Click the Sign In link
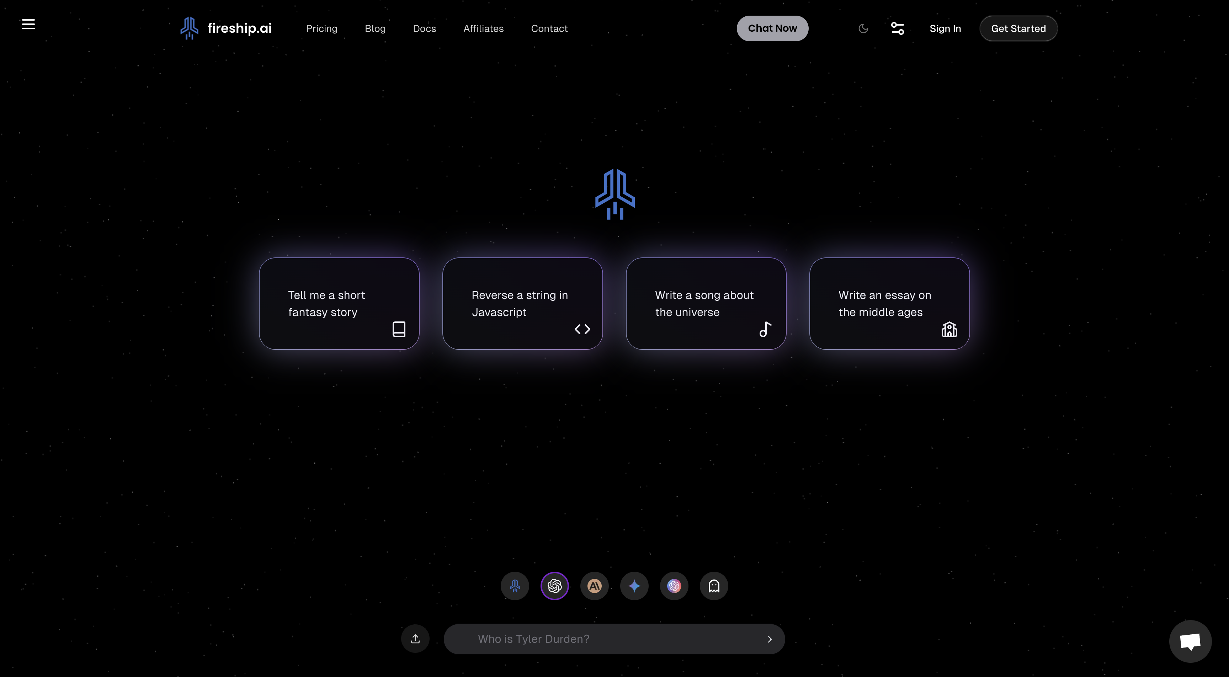Viewport: 1229px width, 677px height. click(945, 29)
